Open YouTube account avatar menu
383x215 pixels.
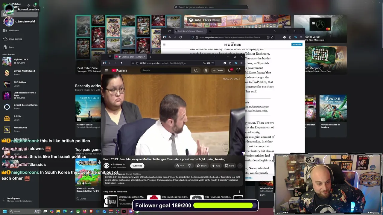click(238, 70)
